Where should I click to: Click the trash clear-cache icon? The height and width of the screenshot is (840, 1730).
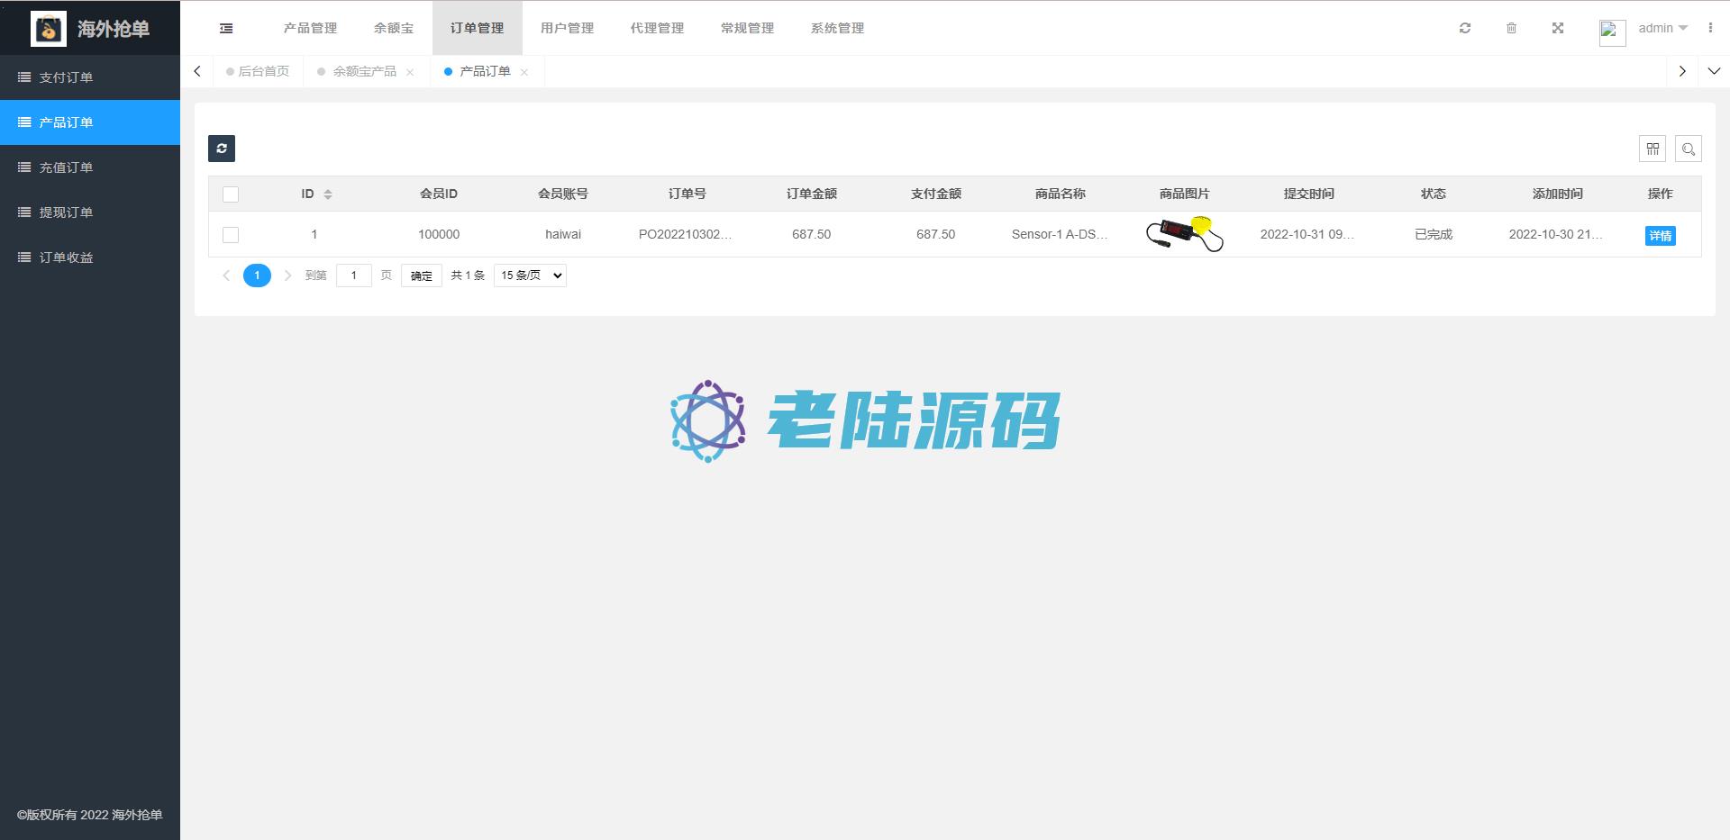click(x=1511, y=29)
